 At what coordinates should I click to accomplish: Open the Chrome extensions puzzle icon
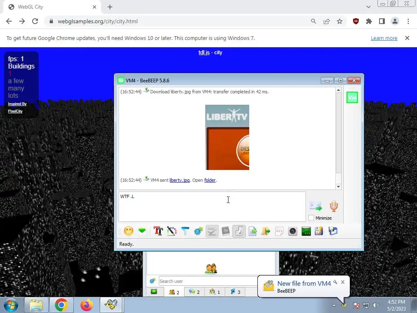click(x=369, y=21)
